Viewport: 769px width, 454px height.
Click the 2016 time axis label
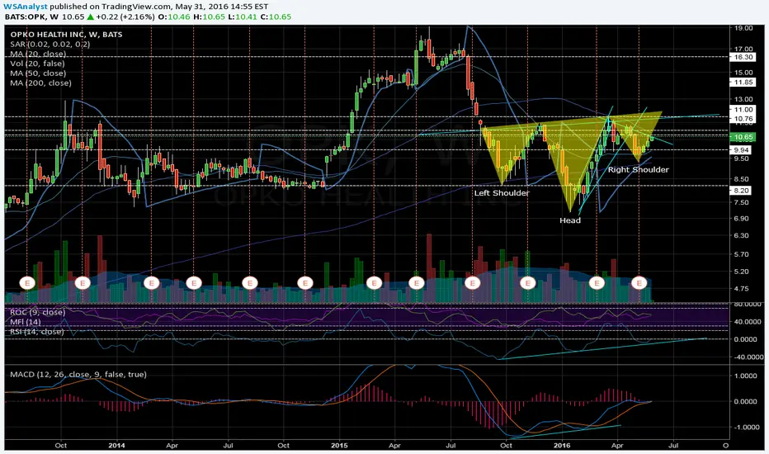coord(562,446)
